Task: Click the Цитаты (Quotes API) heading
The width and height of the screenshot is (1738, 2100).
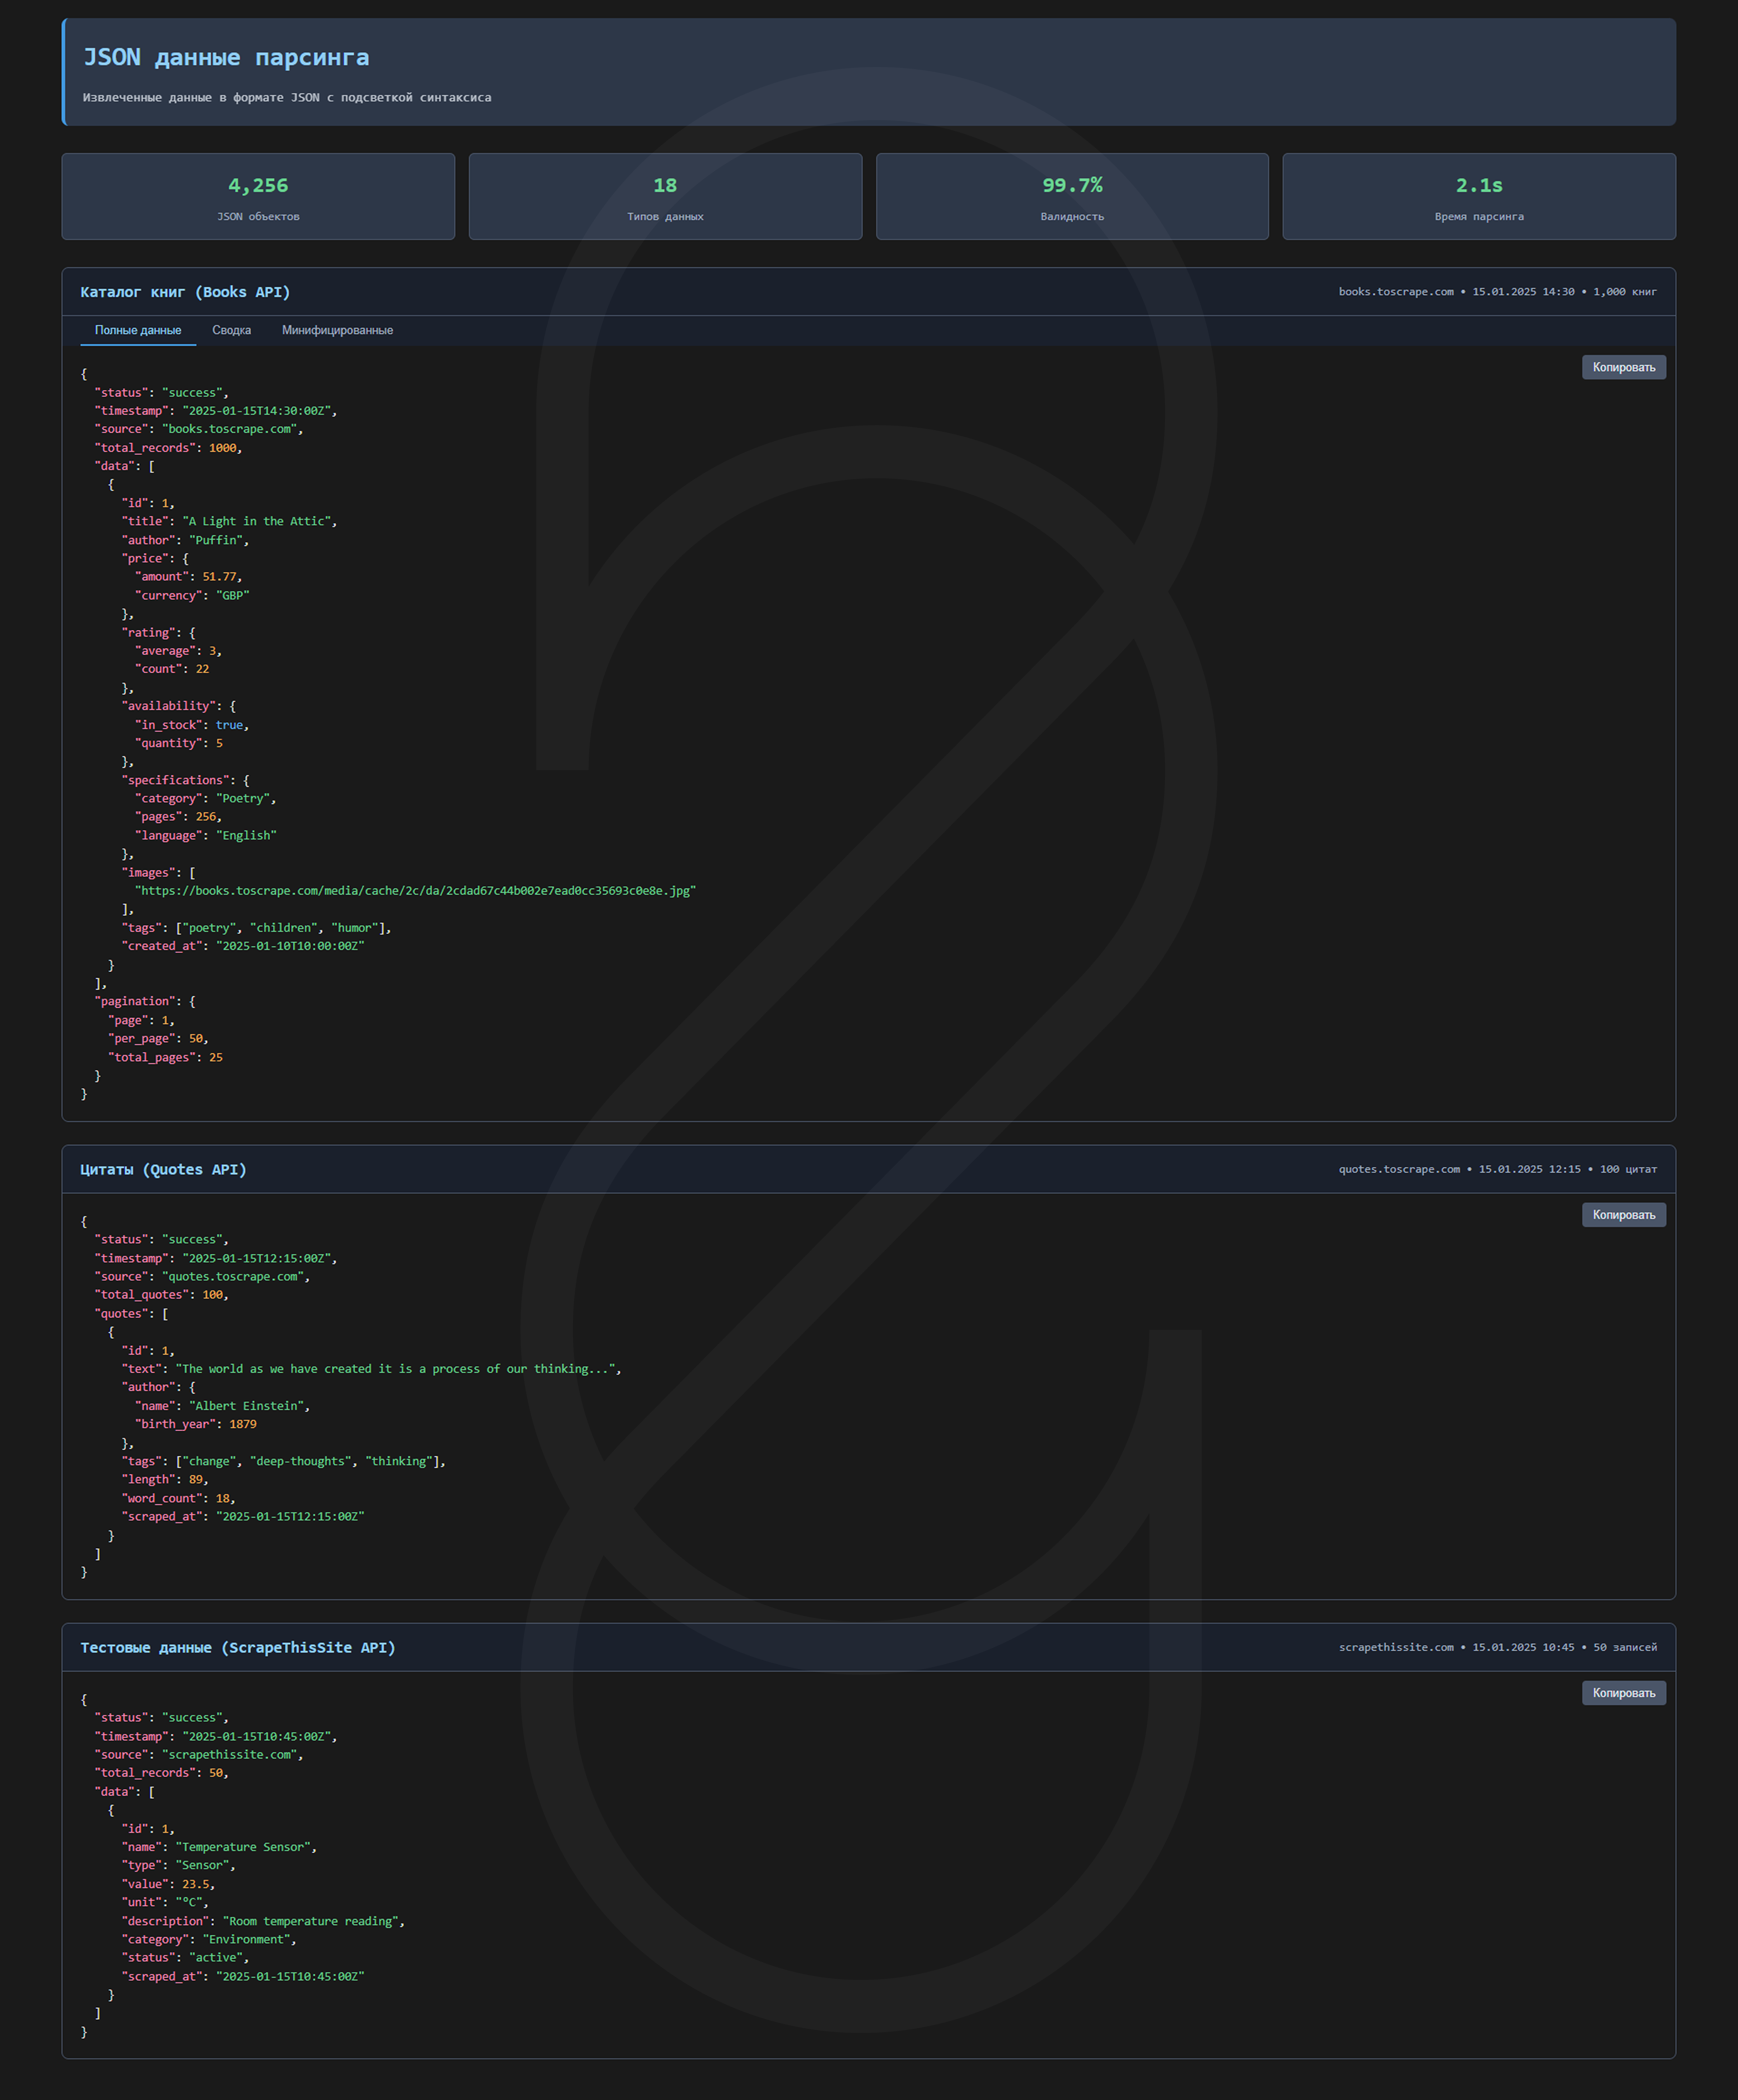Action: pyautogui.click(x=163, y=1169)
